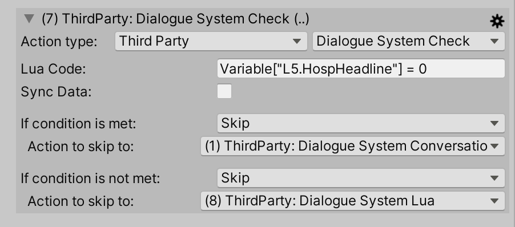Click the 'Action type:' label
Screen dimensions: 515x227
(59, 42)
